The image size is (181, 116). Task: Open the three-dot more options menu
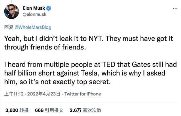175,8
